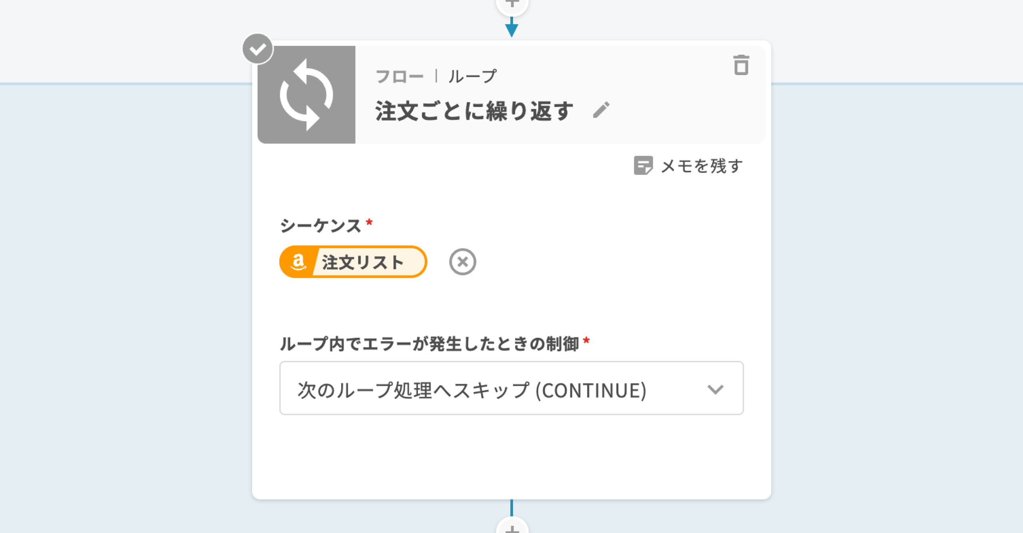This screenshot has height=533, width=1023.
Task: Expand the dropdown chevron for error control
Action: [715, 389]
